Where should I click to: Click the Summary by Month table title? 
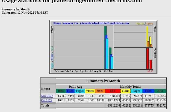103,81
